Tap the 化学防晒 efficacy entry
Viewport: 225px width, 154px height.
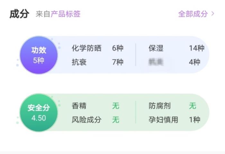pos(86,48)
